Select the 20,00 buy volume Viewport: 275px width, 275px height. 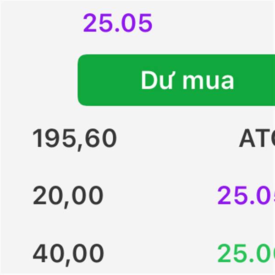coord(68,197)
